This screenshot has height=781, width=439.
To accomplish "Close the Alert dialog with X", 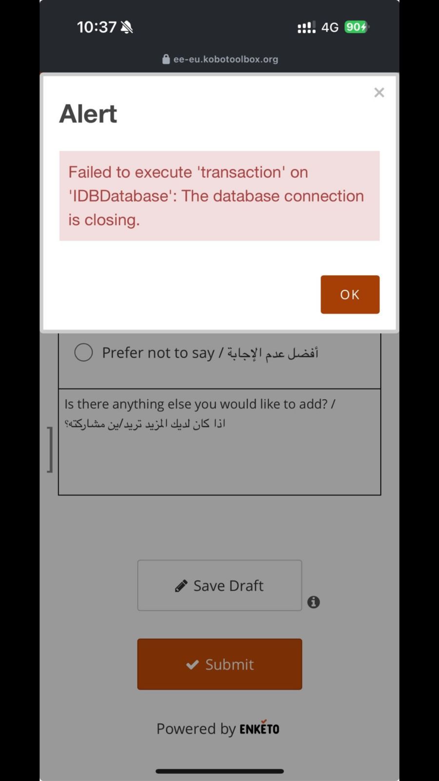I will coord(379,92).
